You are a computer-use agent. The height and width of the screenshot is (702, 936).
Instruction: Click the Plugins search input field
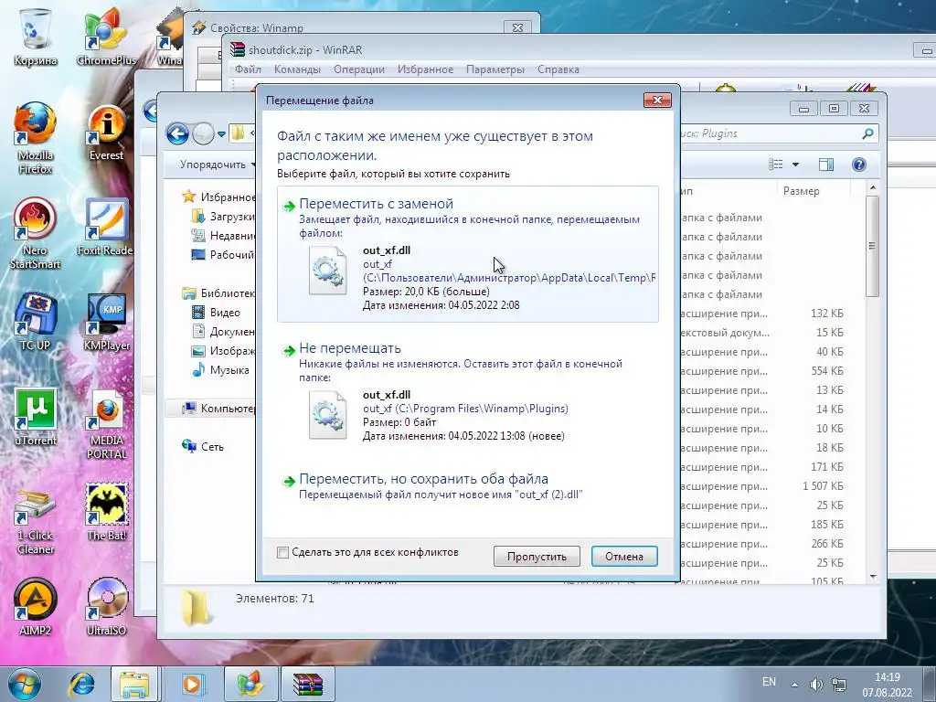(x=770, y=133)
